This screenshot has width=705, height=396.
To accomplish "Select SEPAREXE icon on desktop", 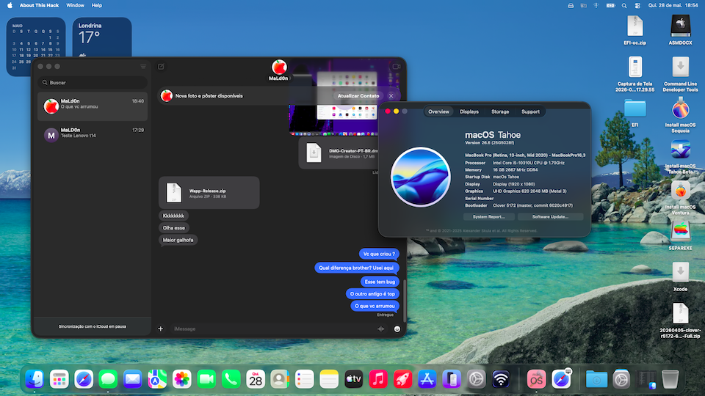I will click(680, 236).
